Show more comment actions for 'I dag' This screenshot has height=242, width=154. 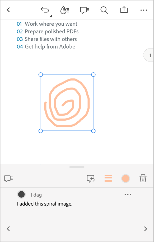(128, 194)
